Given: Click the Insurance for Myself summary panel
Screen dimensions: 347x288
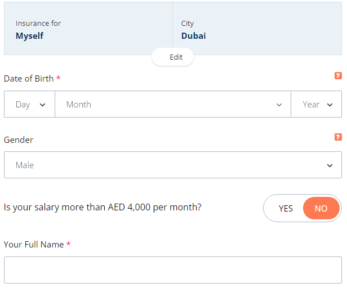Looking at the screenshot, I should click(x=88, y=29).
